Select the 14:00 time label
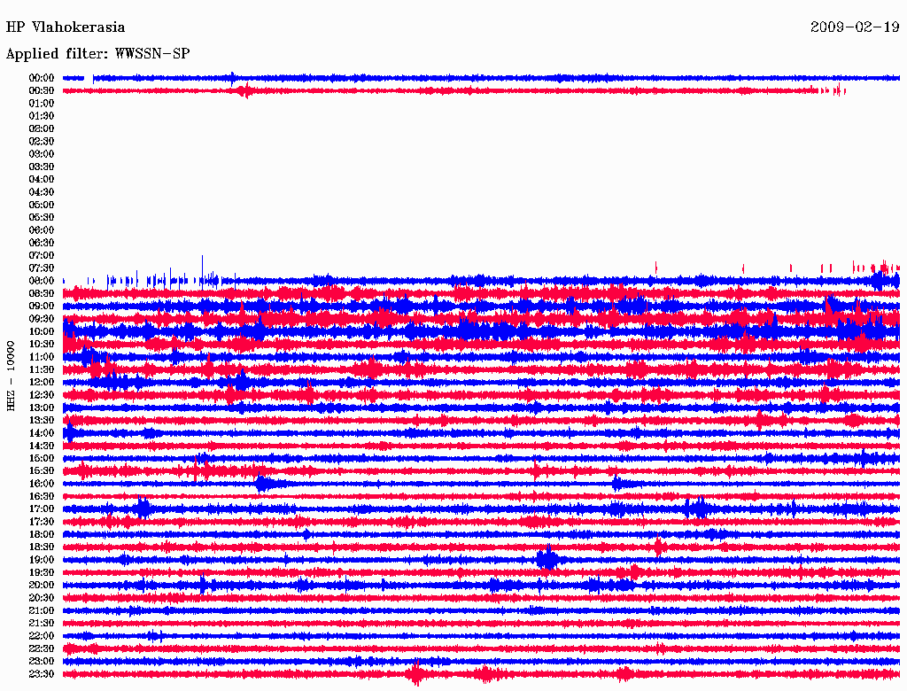Image resolution: width=907 pixels, height=691 pixels. tap(41, 433)
